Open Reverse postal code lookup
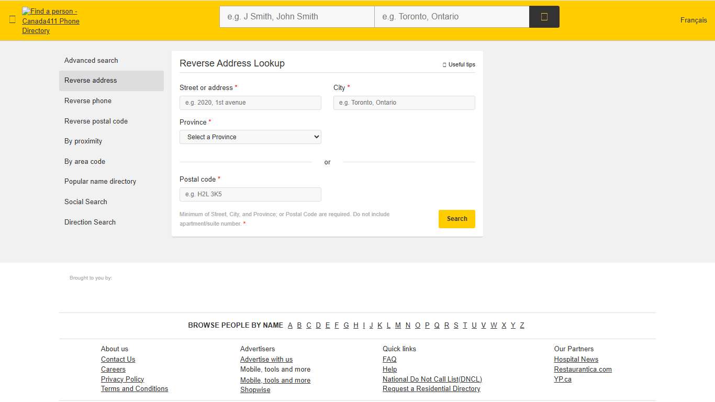 (96, 121)
